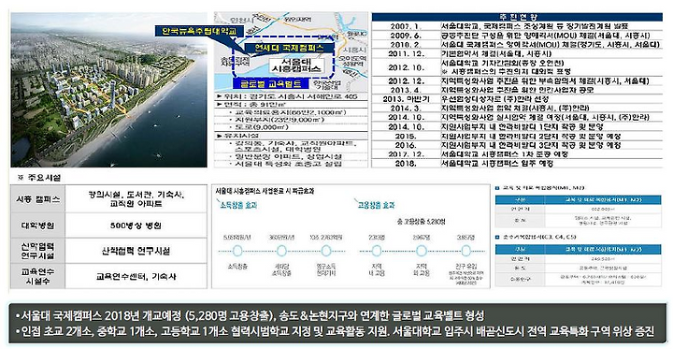
Task: Click the circle marker above '지역 외 고용'
Action: 421,251
